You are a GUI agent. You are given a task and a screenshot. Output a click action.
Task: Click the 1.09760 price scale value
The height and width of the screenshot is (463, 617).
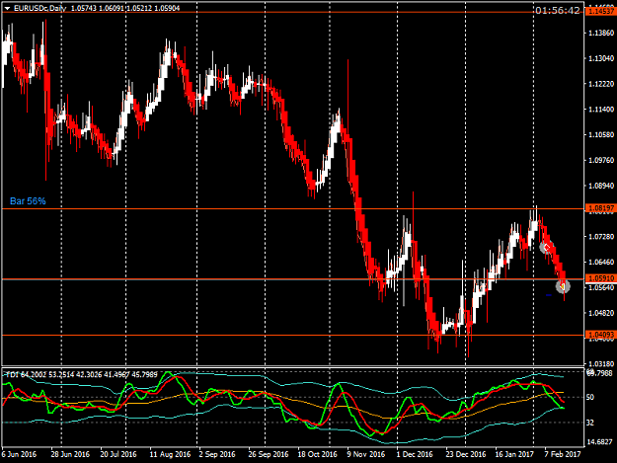coord(601,160)
